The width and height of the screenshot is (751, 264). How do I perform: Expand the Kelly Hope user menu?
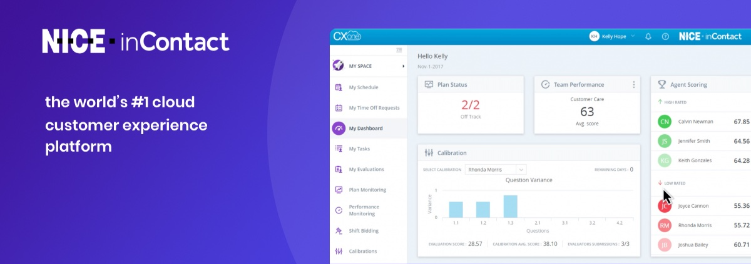coord(633,36)
